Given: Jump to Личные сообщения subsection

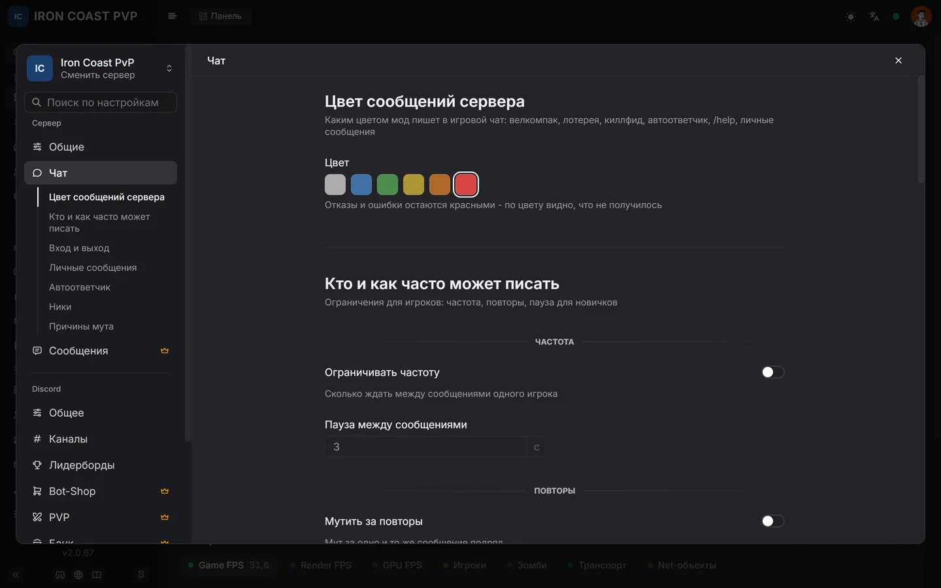Looking at the screenshot, I should tap(93, 267).
